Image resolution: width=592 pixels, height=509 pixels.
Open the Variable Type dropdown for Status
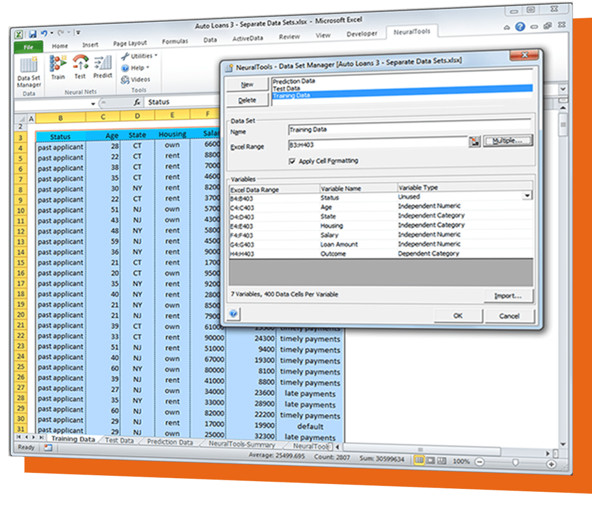tap(527, 196)
